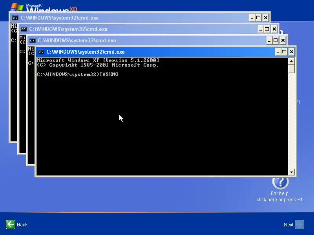Minimize the rearmost cmd window

pos(252,18)
